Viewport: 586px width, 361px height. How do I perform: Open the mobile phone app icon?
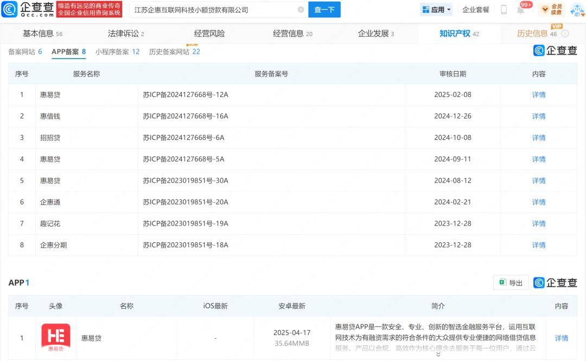pos(504,9)
